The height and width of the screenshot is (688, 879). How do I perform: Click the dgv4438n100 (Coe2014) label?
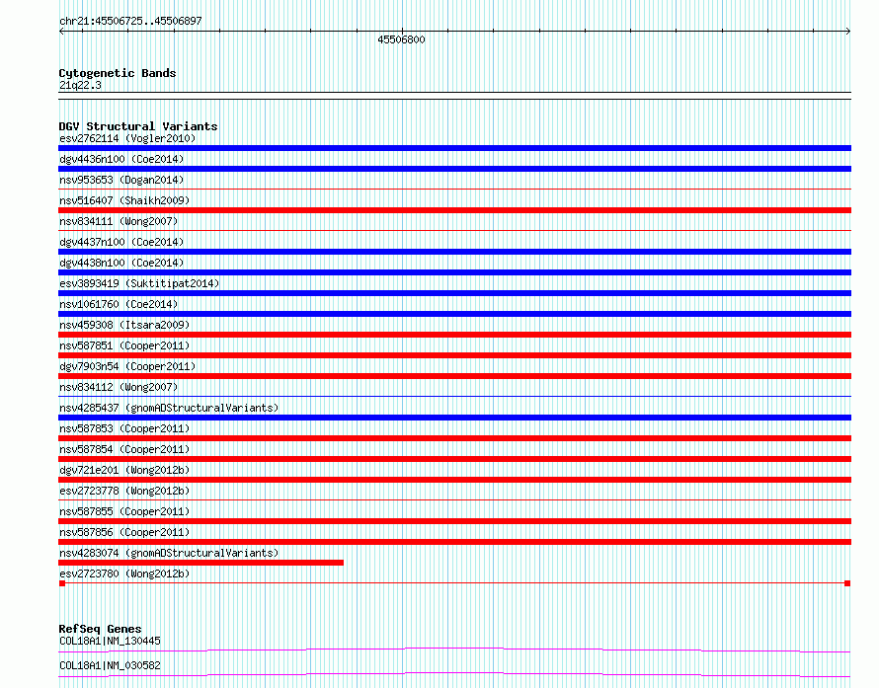(121, 263)
